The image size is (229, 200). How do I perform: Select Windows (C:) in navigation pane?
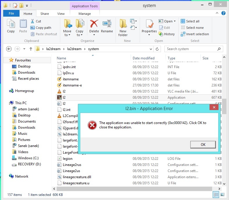point(29,158)
